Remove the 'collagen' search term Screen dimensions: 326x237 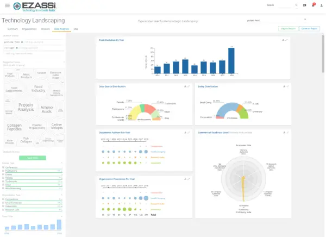coord(17,48)
